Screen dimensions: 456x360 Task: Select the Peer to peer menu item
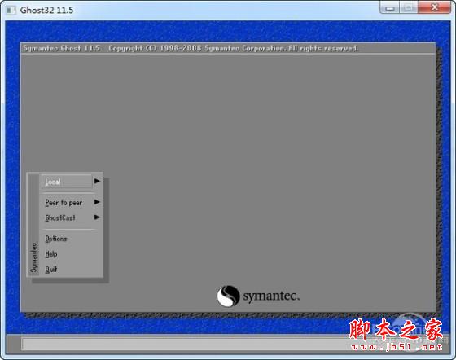pyautogui.click(x=64, y=203)
